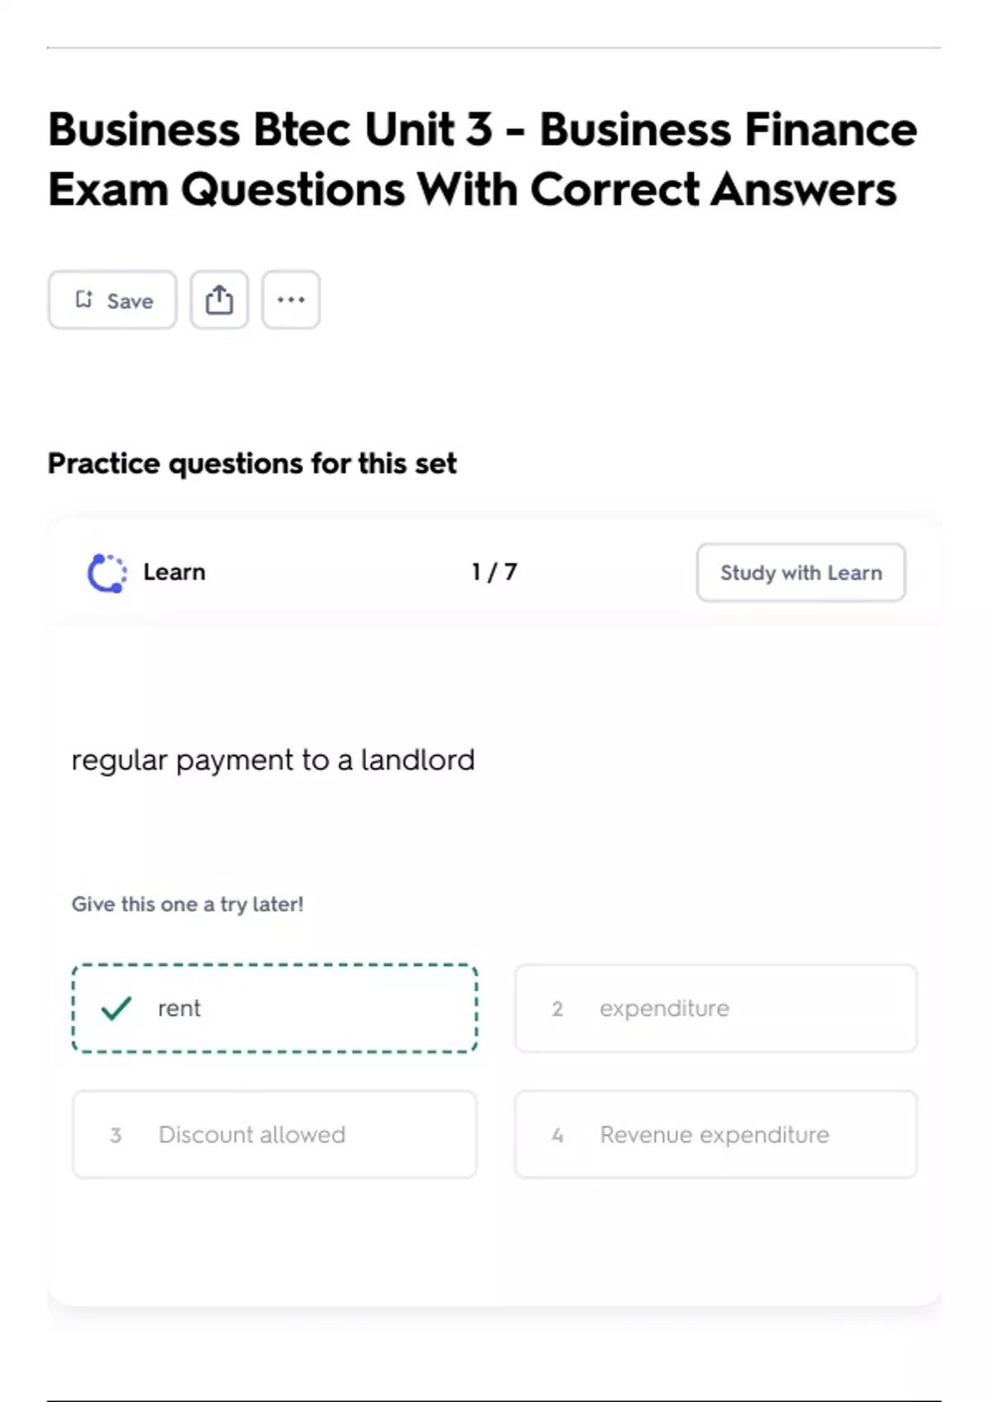Click the number 2 badge beside expenditure
Screen dimensions: 989x1402
[x=558, y=1009]
